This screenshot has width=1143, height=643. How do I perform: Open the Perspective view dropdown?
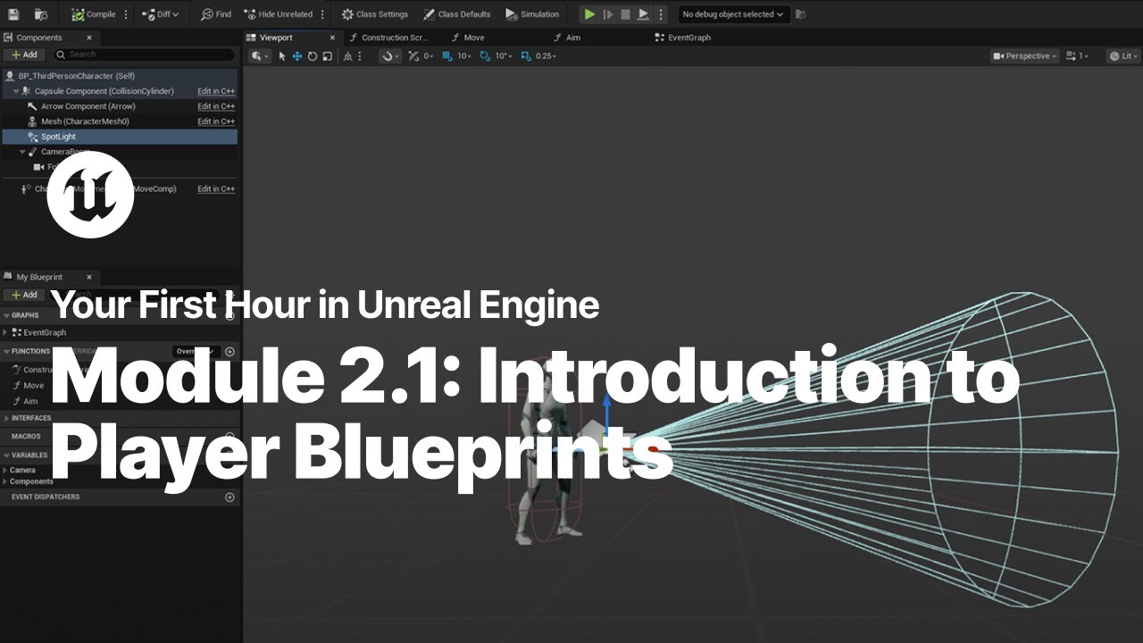click(1025, 55)
